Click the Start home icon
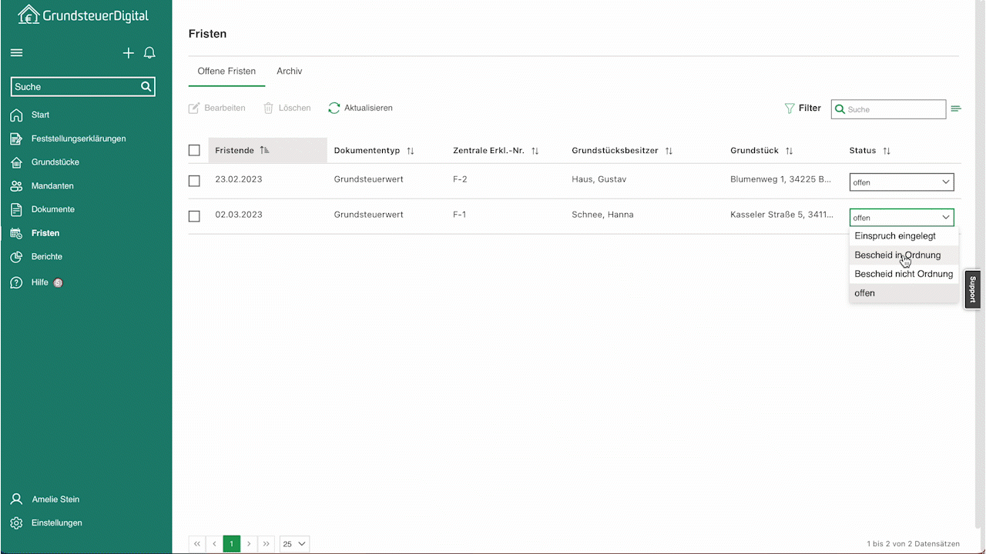The height and width of the screenshot is (554, 986). coord(16,115)
